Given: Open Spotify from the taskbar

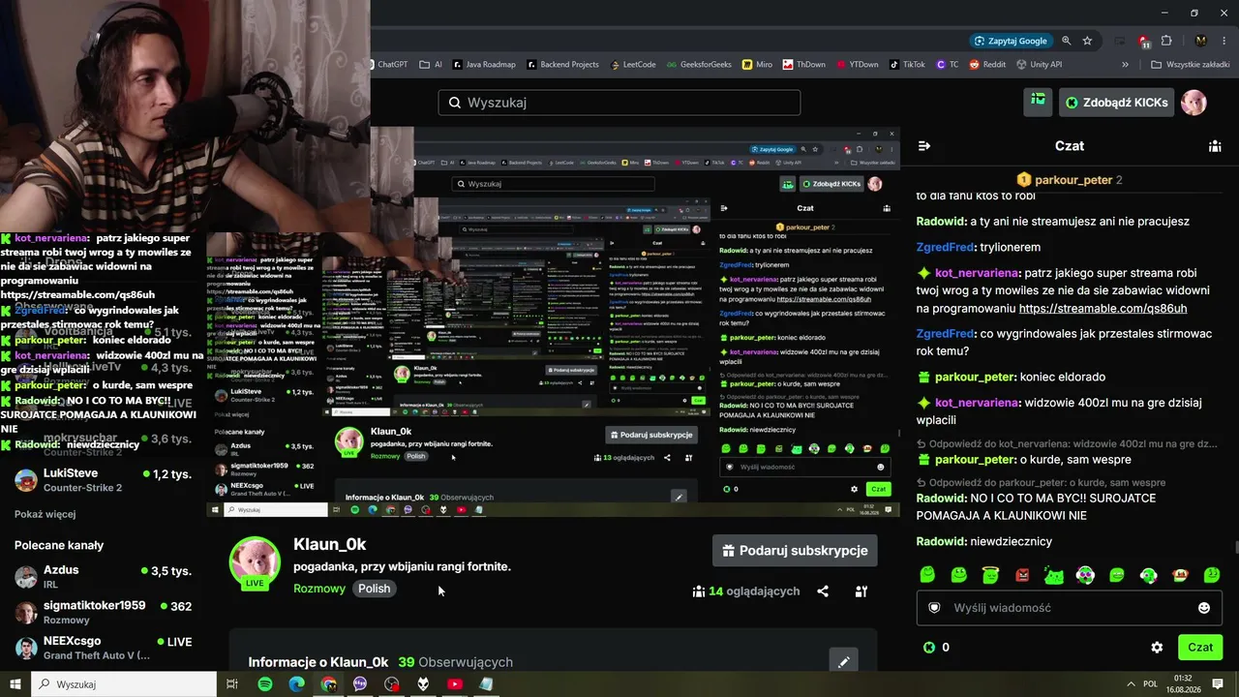Looking at the screenshot, I should [x=265, y=684].
